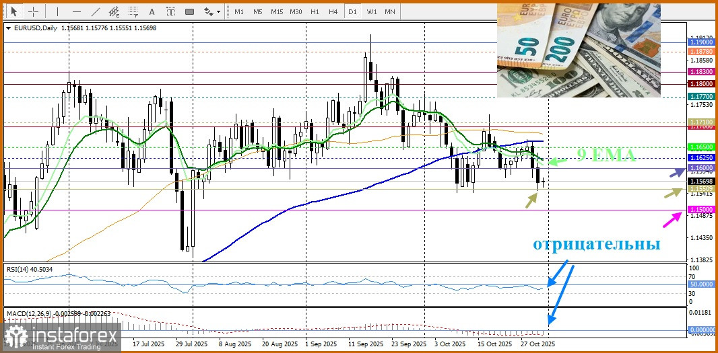
Task: Select the cursor arrow tool
Action: point(15,11)
